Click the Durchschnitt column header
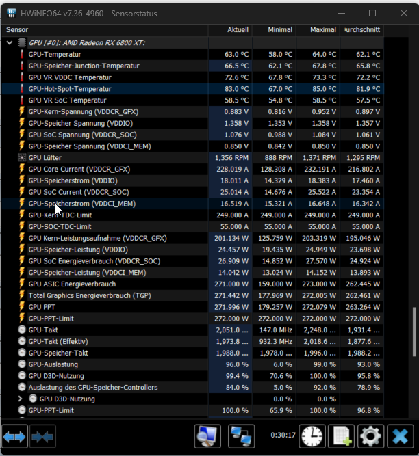The height and width of the screenshot is (456, 419). point(362,29)
